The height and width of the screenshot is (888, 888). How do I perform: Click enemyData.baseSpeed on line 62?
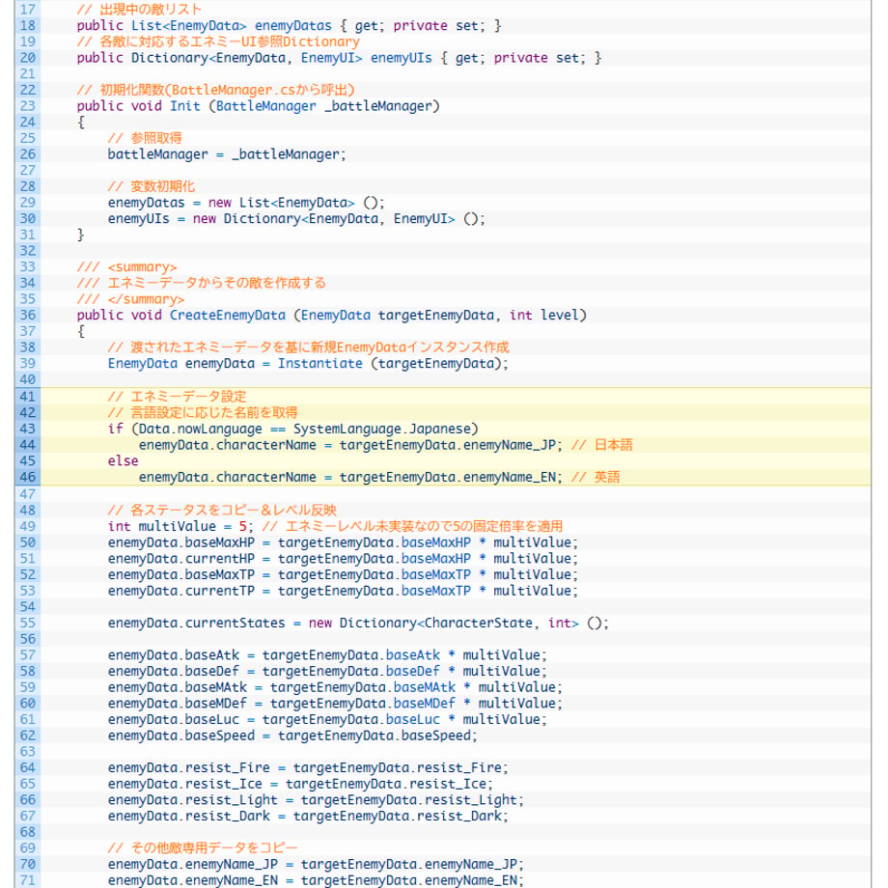(x=181, y=735)
